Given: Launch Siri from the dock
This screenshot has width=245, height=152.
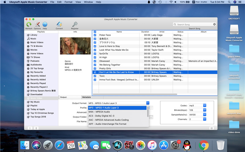Looking at the screenshot, I should point(36,145).
